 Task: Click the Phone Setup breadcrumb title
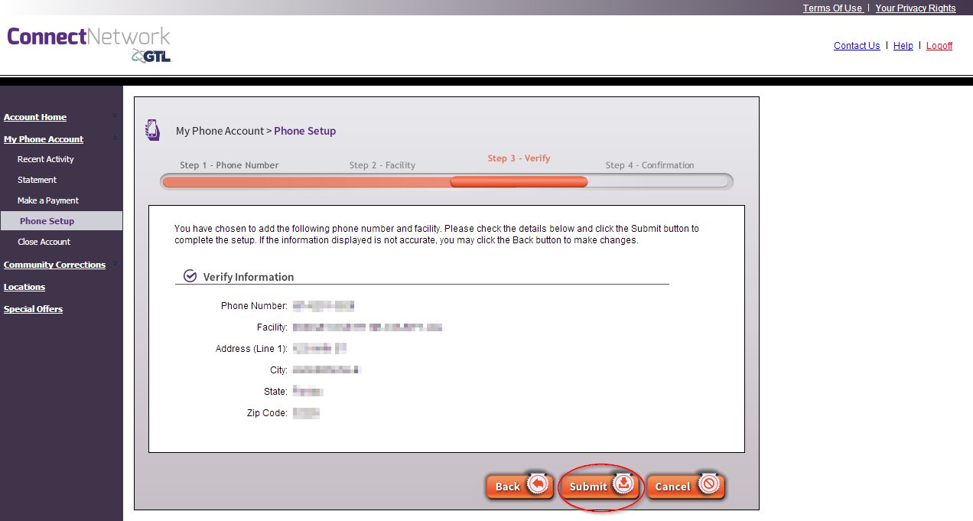pos(305,131)
